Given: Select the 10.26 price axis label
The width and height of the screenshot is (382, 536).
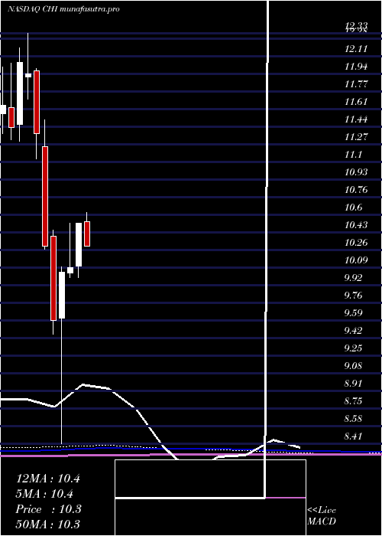Looking at the screenshot, I should (356, 243).
